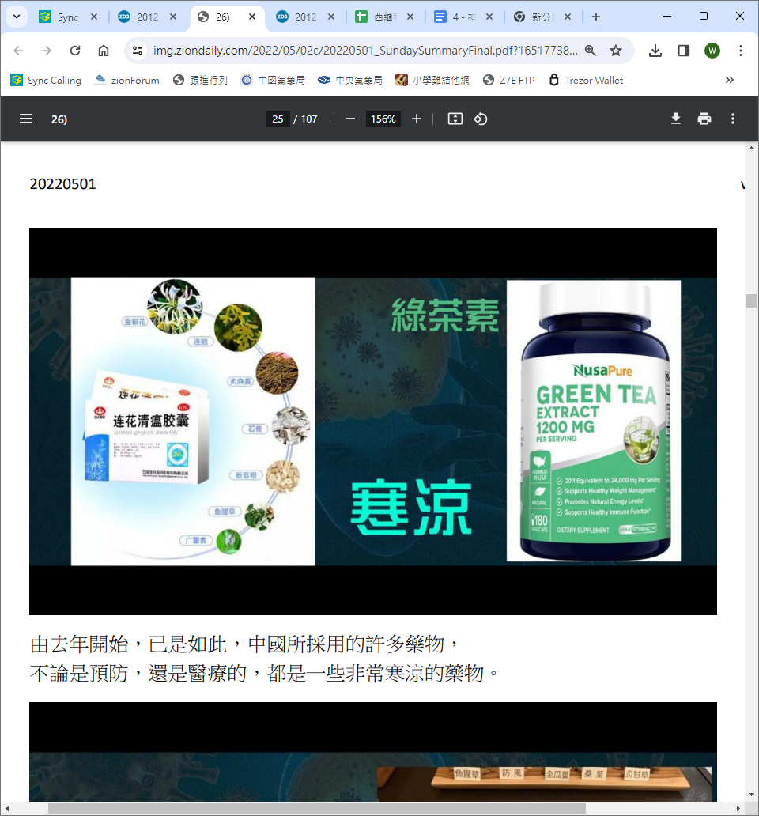Image resolution: width=759 pixels, height=816 pixels.
Task: Close the 西緬 spreadsheet tab
Action: pyautogui.click(x=410, y=17)
